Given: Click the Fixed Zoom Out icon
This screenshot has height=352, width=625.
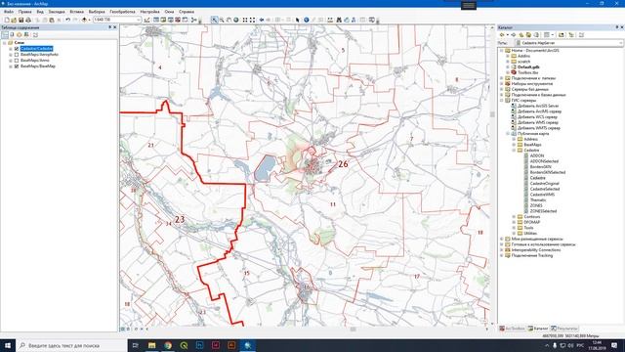Looking at the screenshot, I should pos(252,20).
